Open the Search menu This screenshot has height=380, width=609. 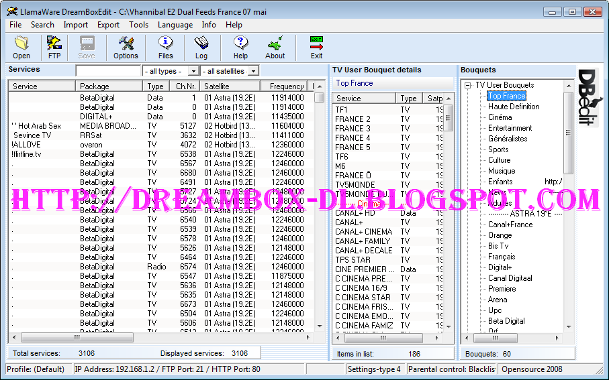42,25
